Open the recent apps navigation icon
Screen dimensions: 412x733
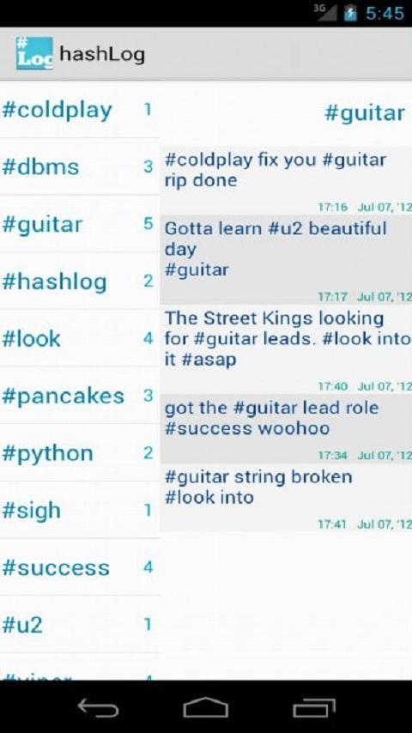pyautogui.click(x=314, y=708)
